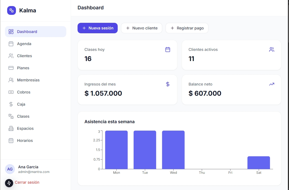Screen dimensions: 289x190
Task: Click the Caja dollar icon in sidebar
Action: click(x=11, y=104)
